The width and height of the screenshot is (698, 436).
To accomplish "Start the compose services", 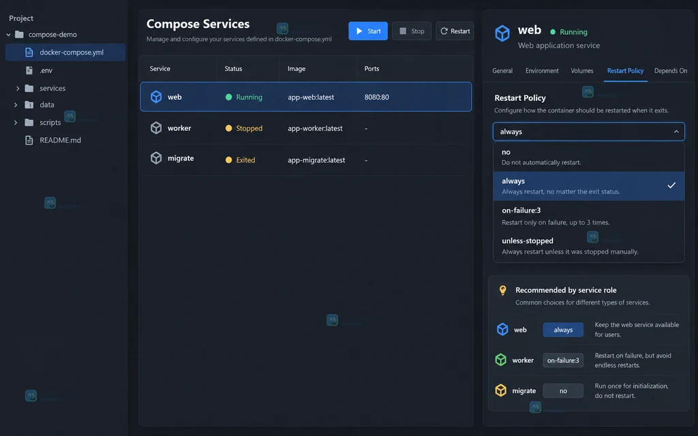I will coord(367,31).
